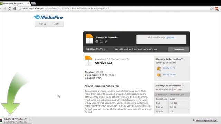Click the MediaFire logo at the top of the page
221x124 pixels.
pos(48,17)
